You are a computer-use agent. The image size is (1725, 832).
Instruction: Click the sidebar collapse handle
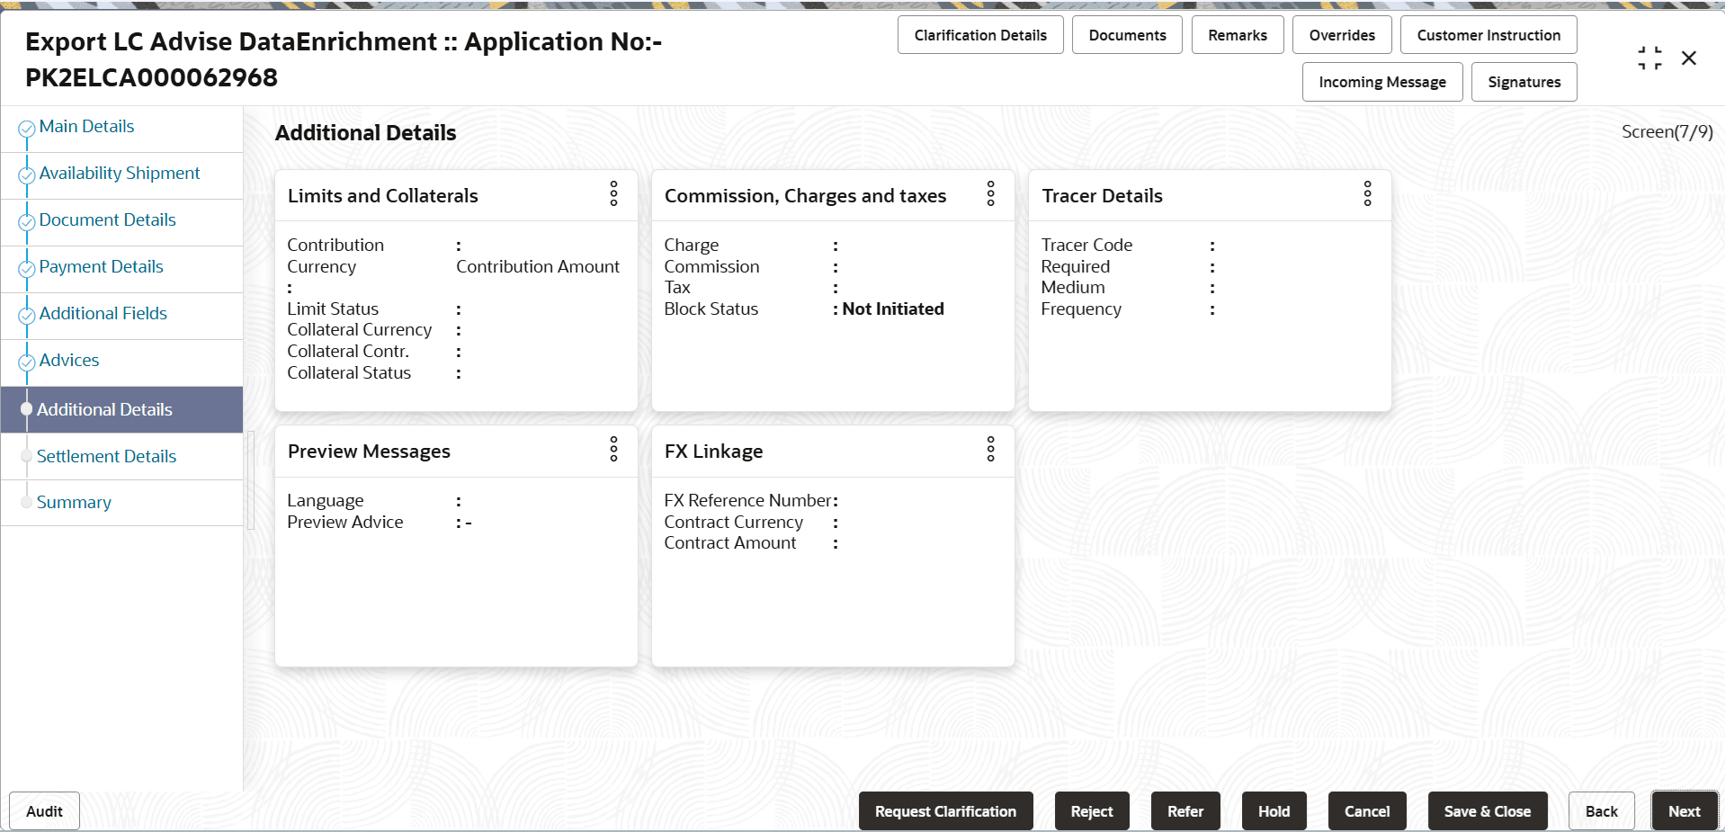click(251, 480)
